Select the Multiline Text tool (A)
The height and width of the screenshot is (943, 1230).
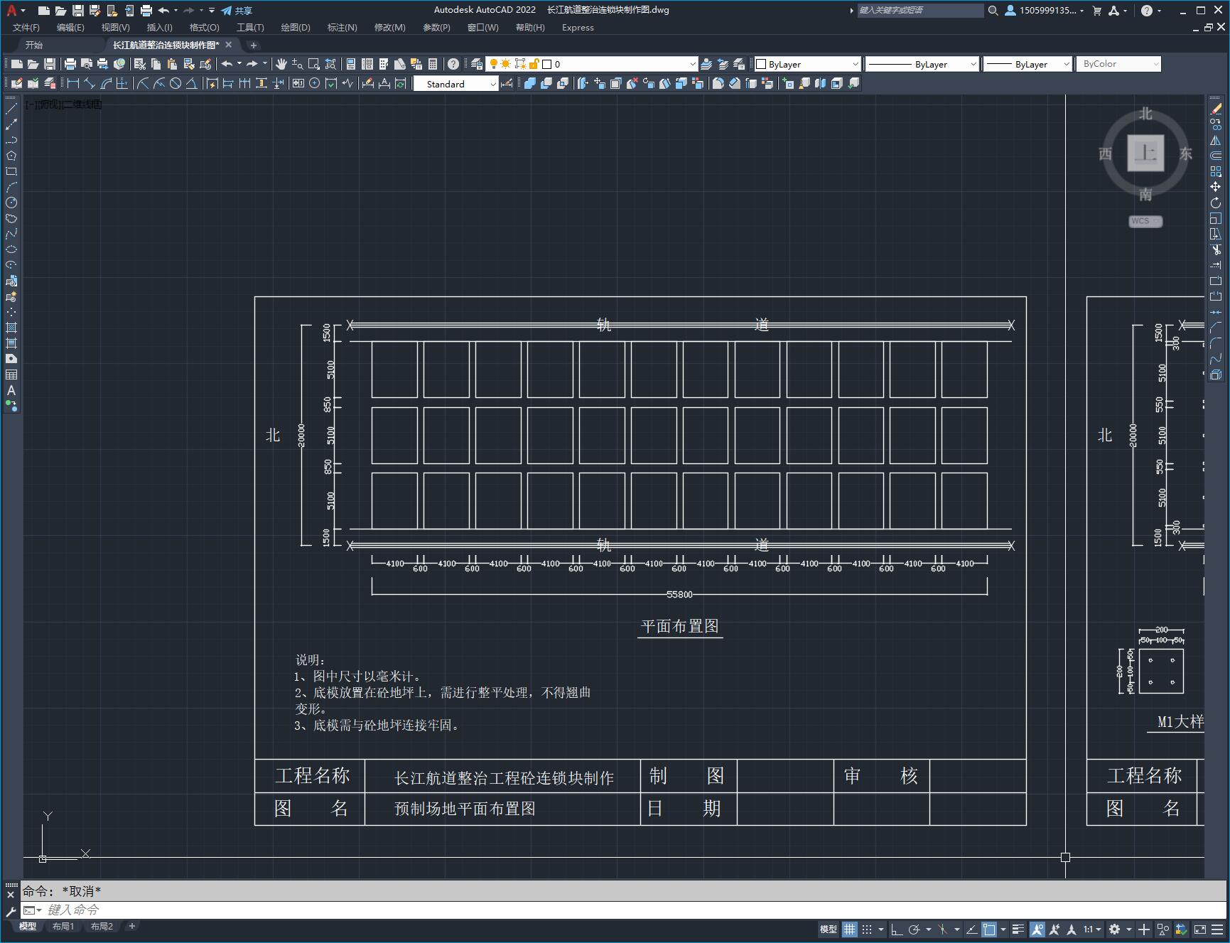coord(11,390)
